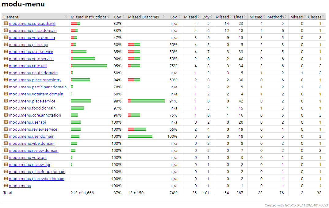This screenshot has height=208, width=329.
Task: Click package icon beside modu.menu.user.domain
Action: pyautogui.click(x=6, y=136)
